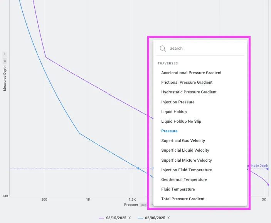This screenshot has height=223, width=271.
Task: Select Accelerational Pressure Gradient
Action: (191, 73)
